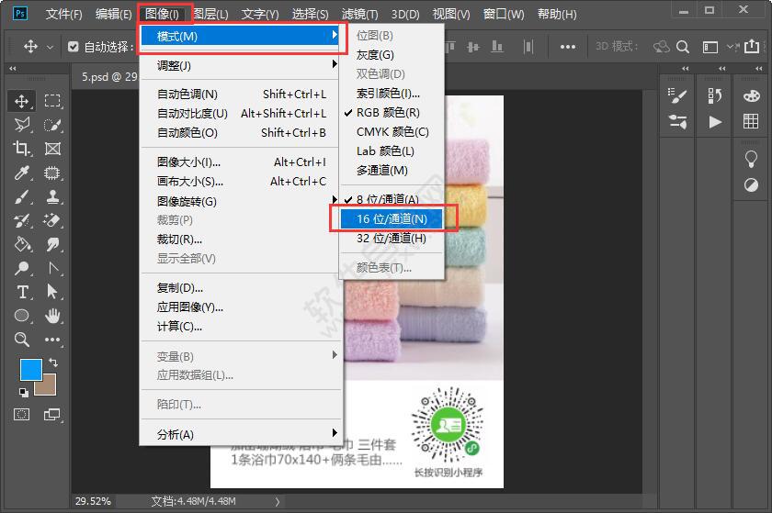
Task: Select the 5.psd document tab
Action: tap(109, 77)
